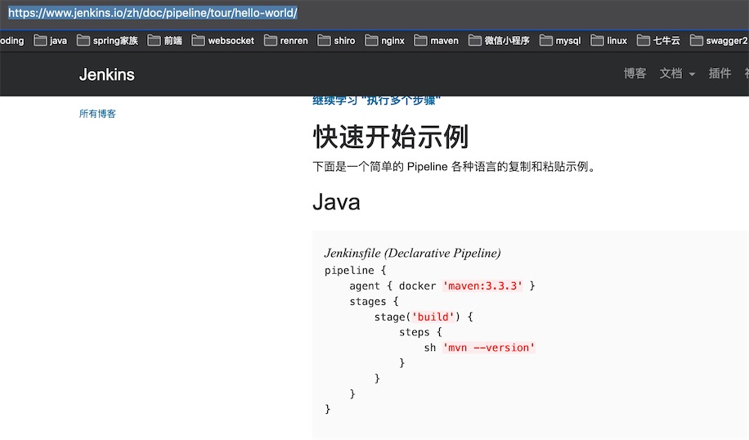Open the spring家族 bookmarks folder

click(107, 41)
